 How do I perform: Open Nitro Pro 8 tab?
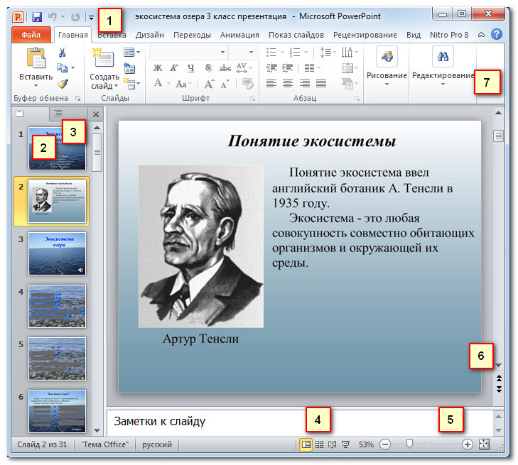pyautogui.click(x=449, y=35)
